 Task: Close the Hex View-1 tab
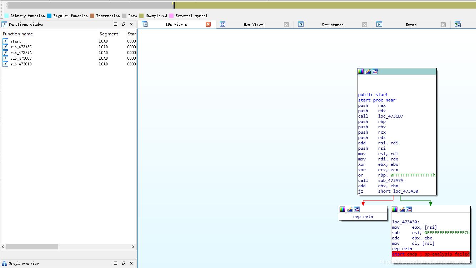286,25
